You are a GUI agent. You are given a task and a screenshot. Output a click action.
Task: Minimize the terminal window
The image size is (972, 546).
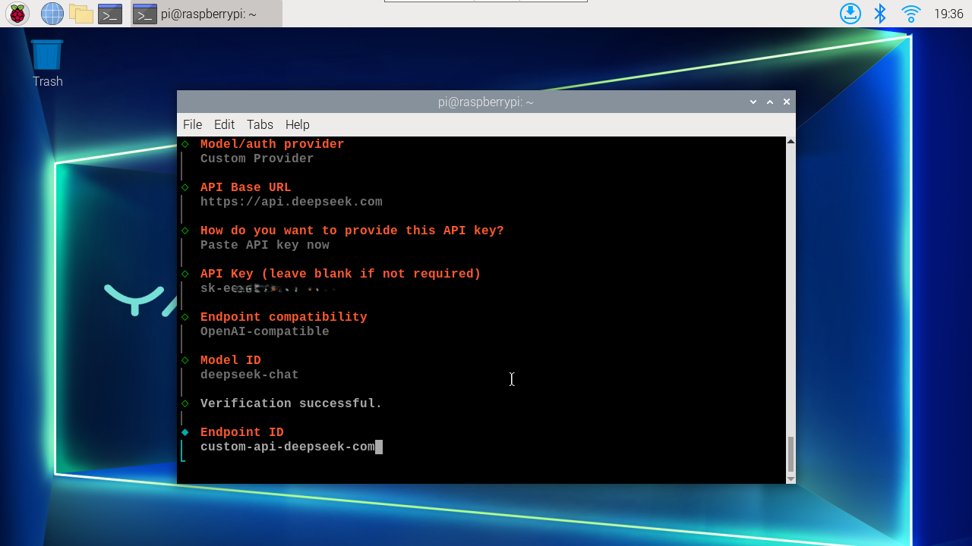(753, 102)
